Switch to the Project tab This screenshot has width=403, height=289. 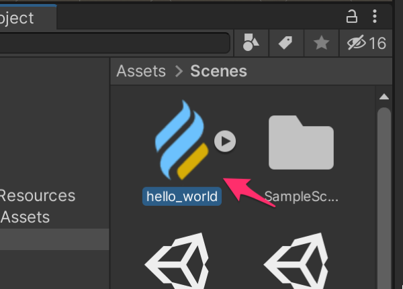coord(20,17)
